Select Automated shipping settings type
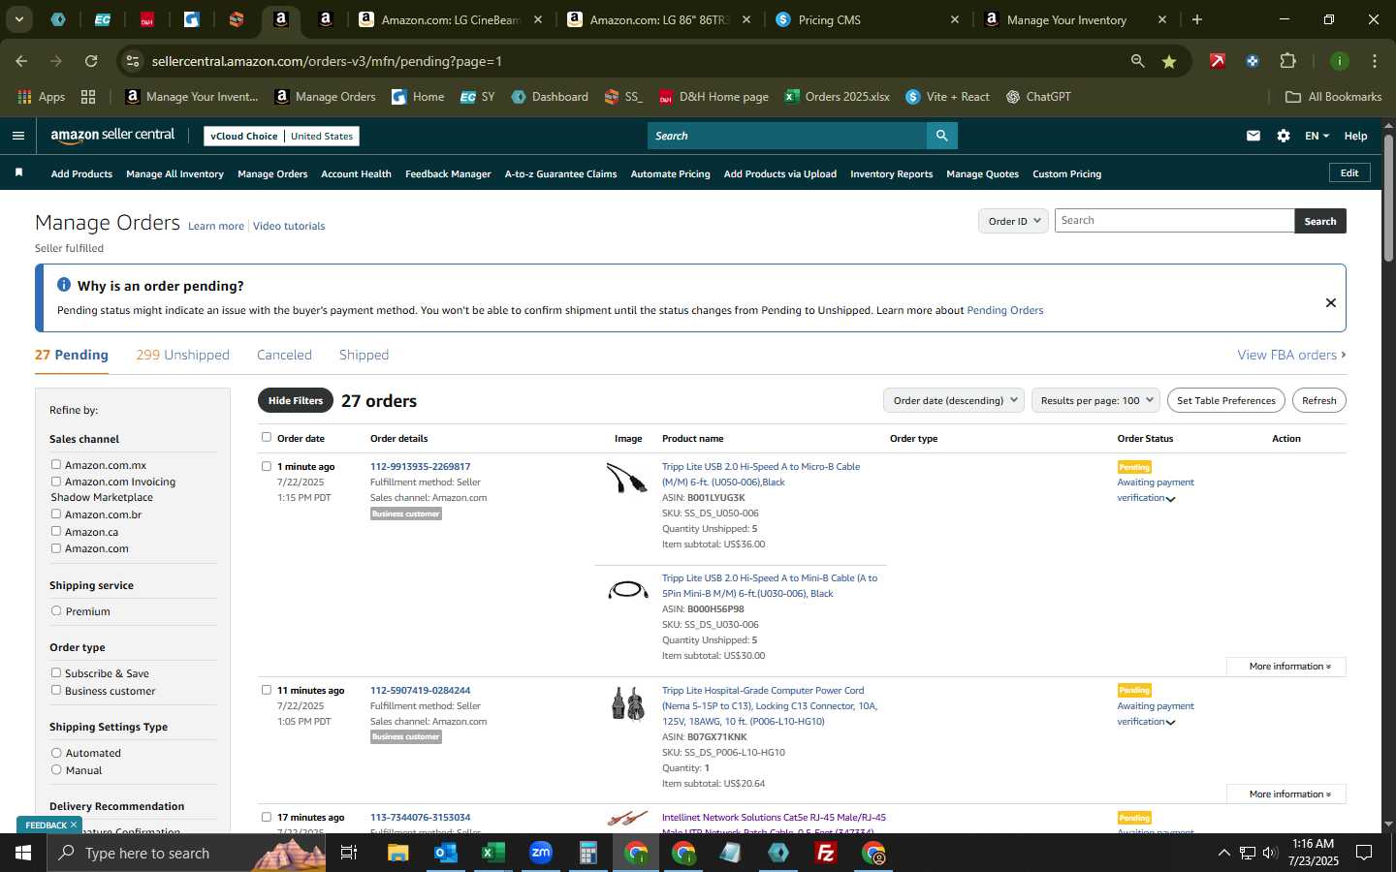 click(x=56, y=753)
